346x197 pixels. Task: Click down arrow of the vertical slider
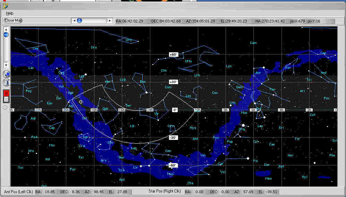click(6, 65)
